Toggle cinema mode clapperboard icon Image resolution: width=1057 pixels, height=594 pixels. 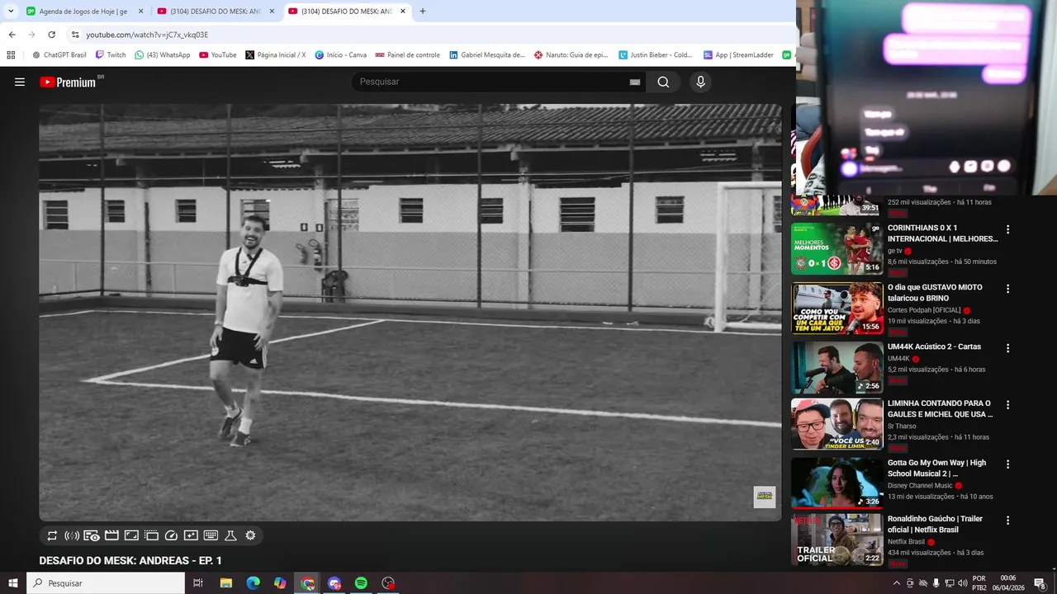(111, 535)
